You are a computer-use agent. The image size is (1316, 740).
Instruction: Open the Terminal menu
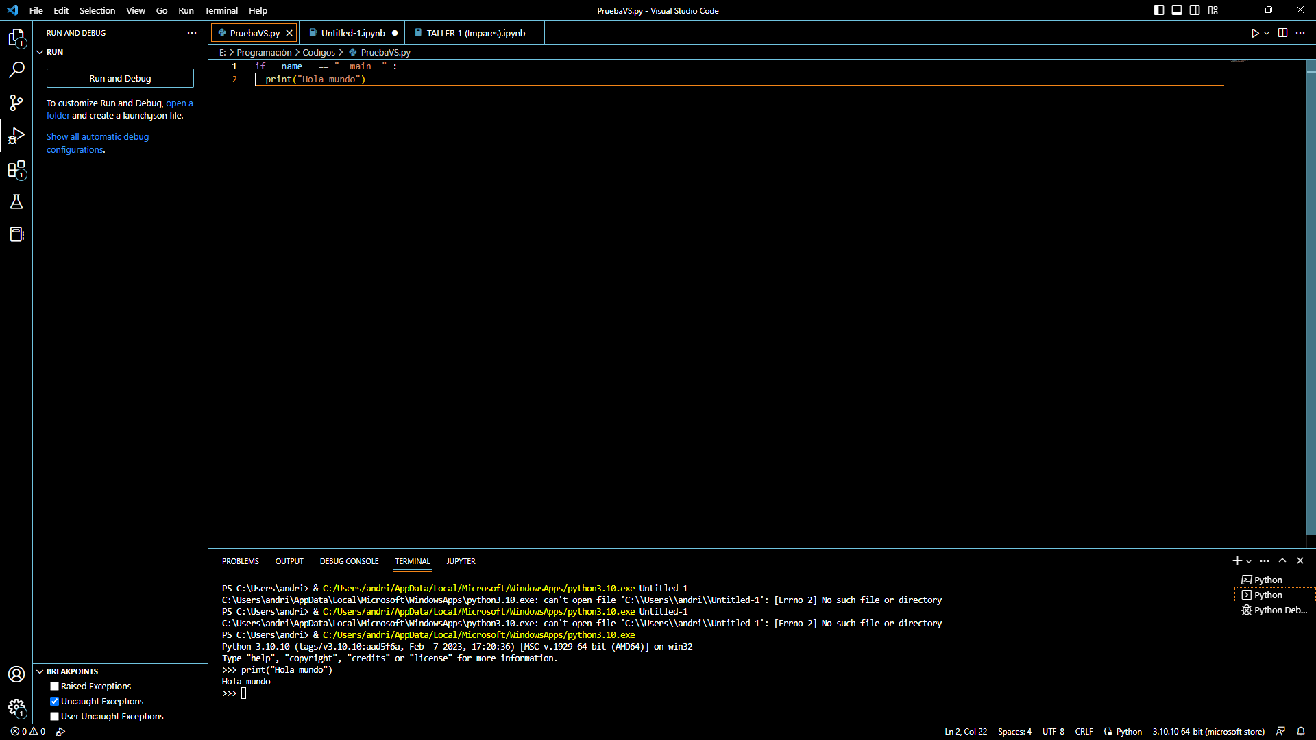click(x=221, y=10)
